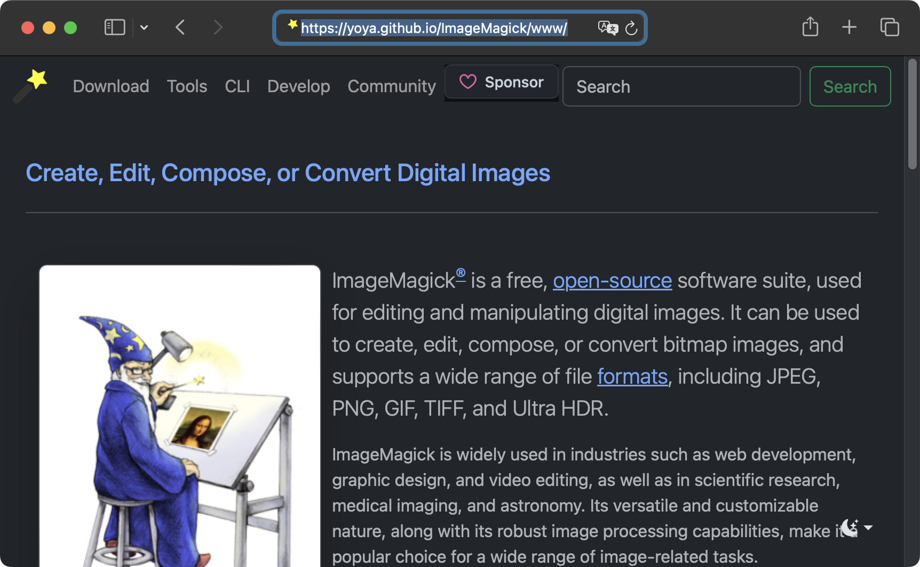Expand the tab group dropdown chevron

click(144, 27)
